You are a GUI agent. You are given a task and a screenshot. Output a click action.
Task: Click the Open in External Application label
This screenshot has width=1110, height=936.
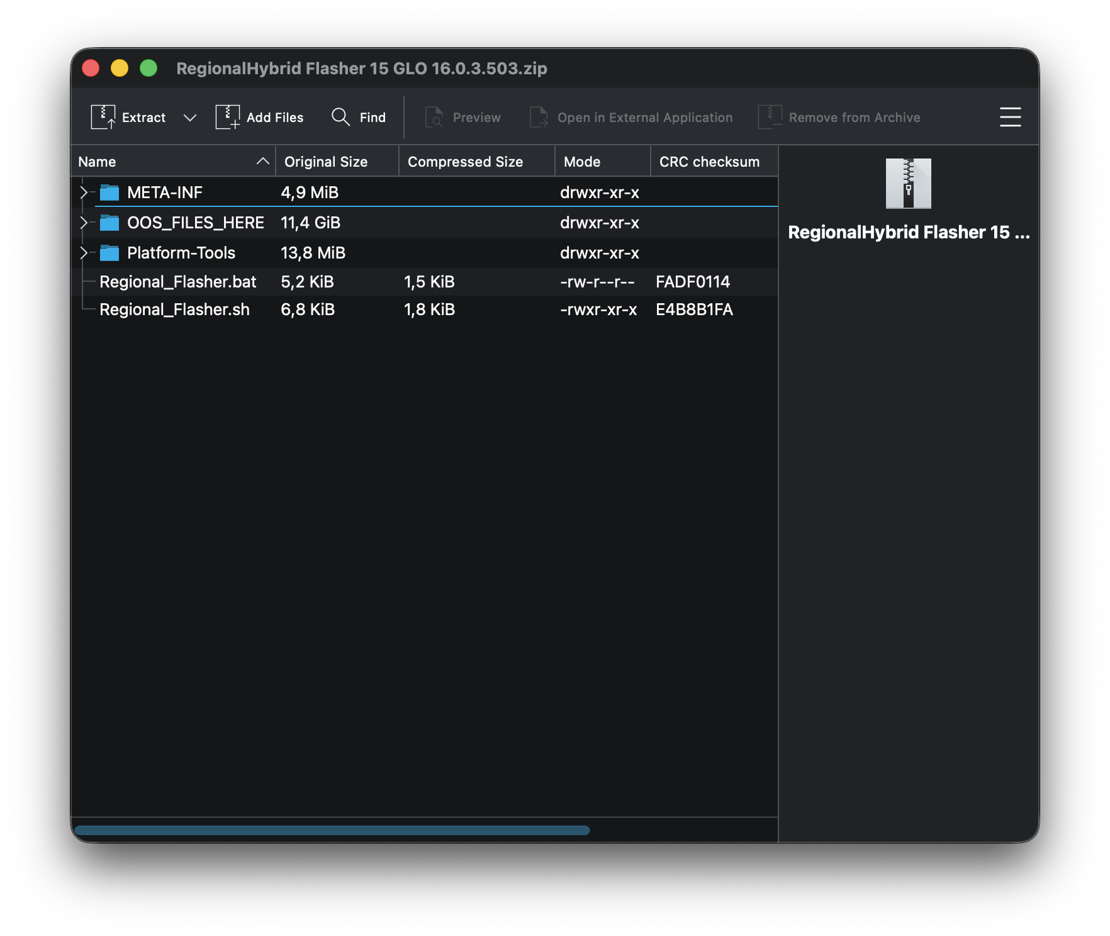645,118
